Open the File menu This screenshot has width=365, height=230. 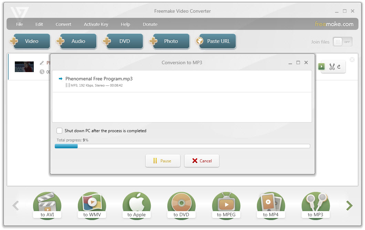(20, 24)
